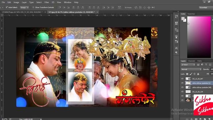Open the Paragraph panel icon

coord(176,53)
